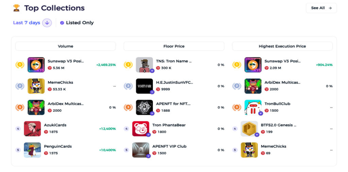
Task: Click the APENFT VIP Club thumbnail
Action: click(141, 150)
